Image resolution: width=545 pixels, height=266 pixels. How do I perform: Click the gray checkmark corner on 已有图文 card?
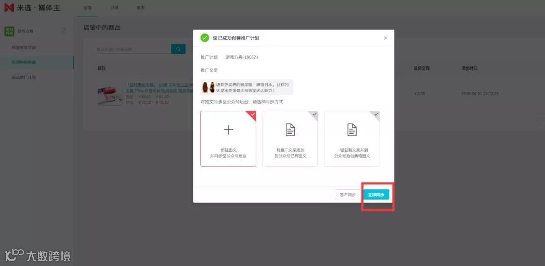tap(314, 114)
